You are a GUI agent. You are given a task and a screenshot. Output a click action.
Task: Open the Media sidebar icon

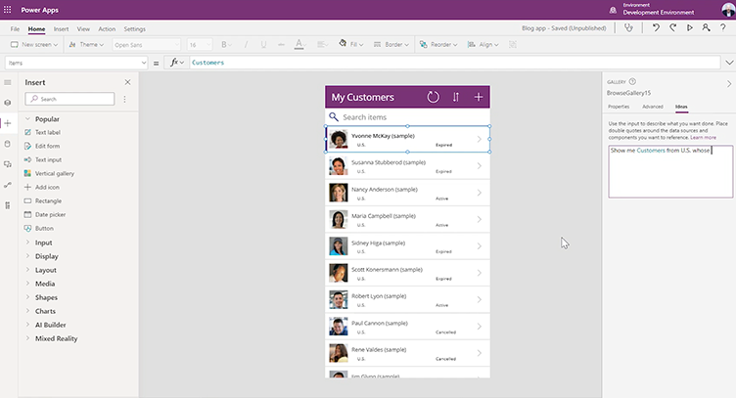click(8, 164)
